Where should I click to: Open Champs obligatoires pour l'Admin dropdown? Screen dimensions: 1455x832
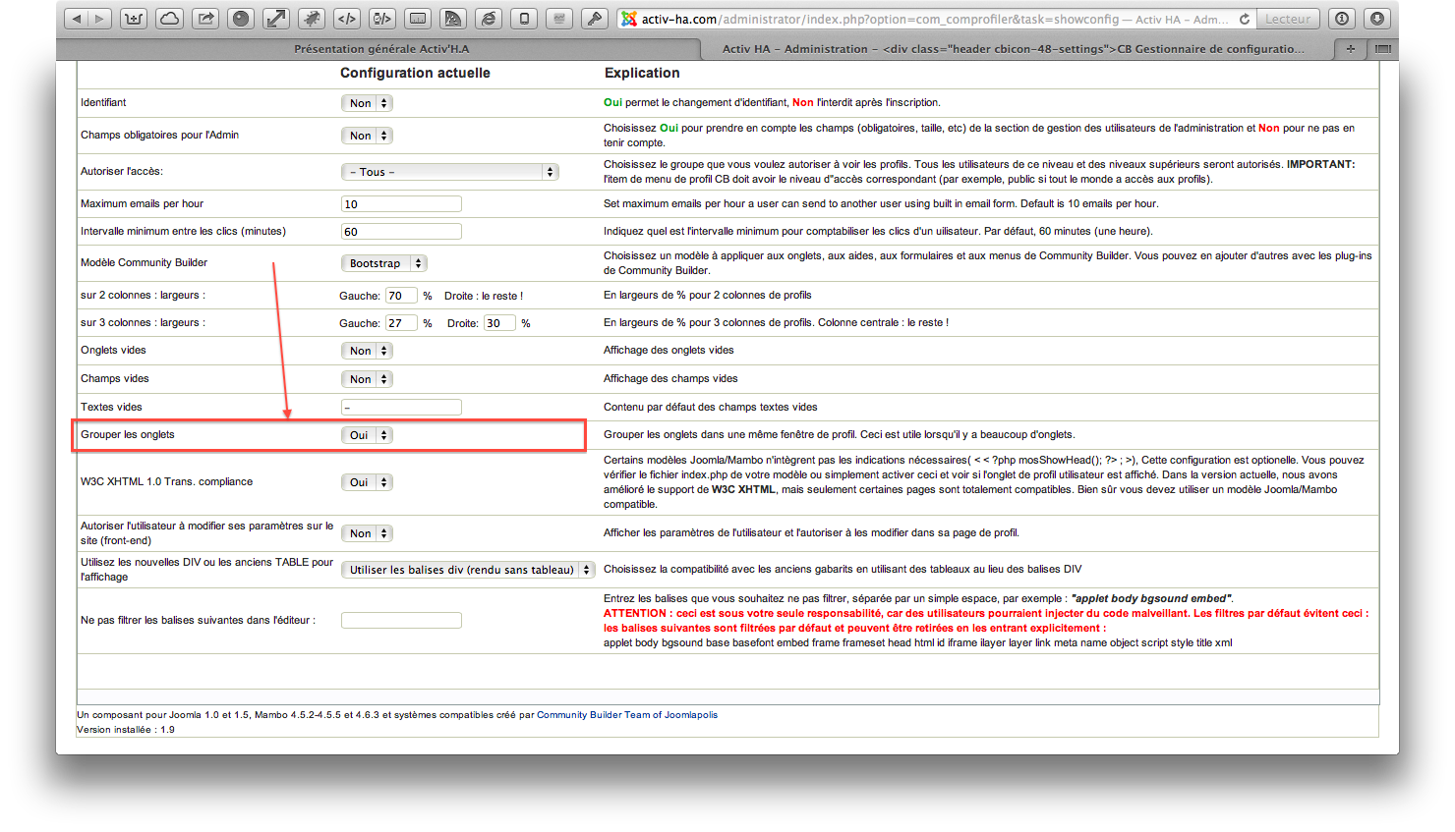(x=367, y=136)
